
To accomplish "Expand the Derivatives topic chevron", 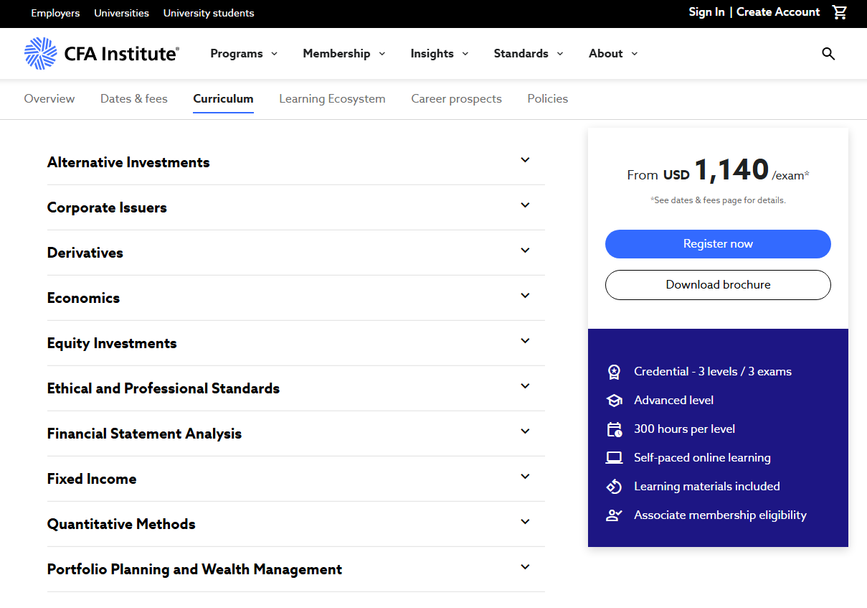I will coord(525,251).
